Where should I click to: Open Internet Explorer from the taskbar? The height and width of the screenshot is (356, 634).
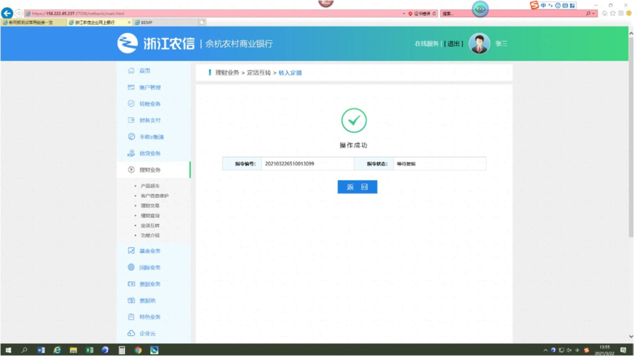[57, 350]
